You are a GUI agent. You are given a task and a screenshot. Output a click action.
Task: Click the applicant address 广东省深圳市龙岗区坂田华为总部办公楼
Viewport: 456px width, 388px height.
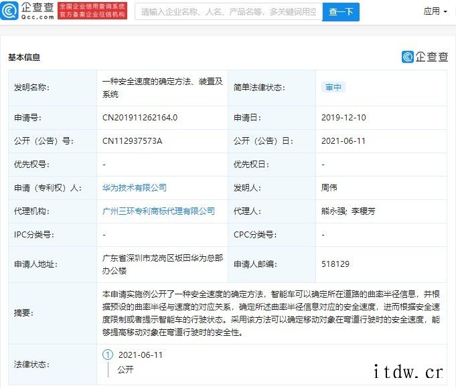(162, 264)
